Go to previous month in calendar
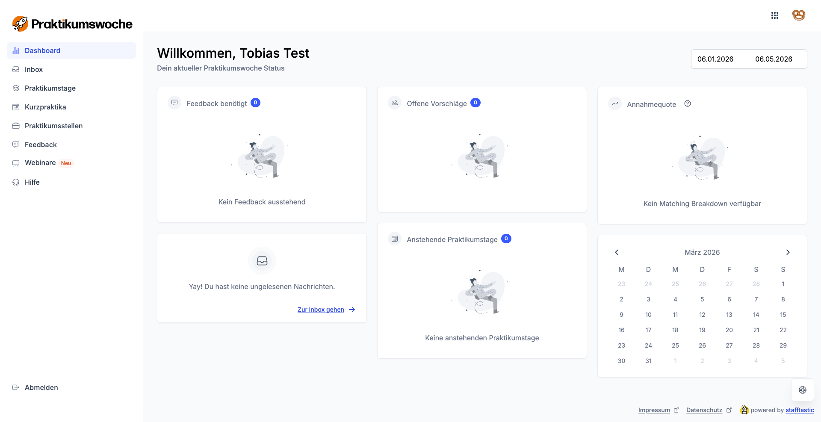 617,252
